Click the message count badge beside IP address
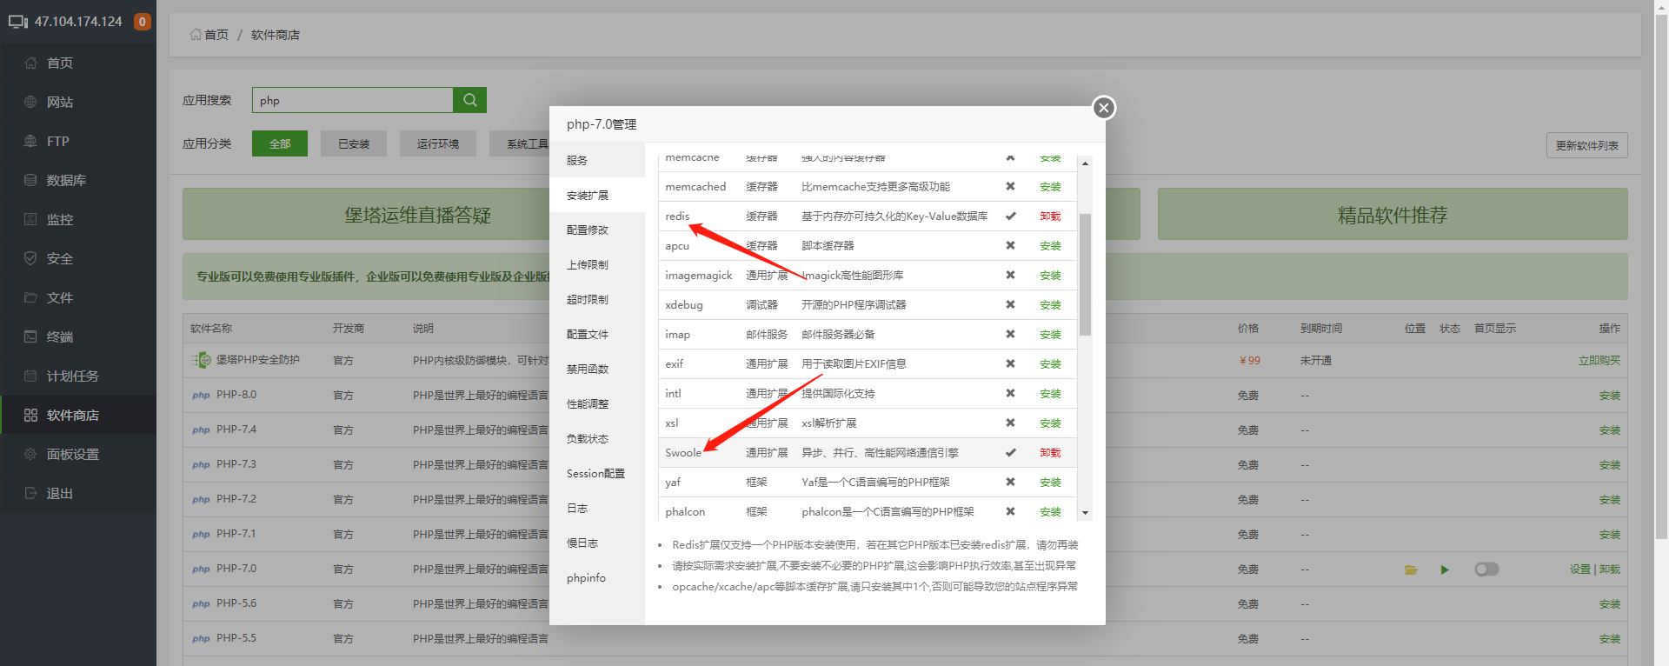 click(x=143, y=22)
